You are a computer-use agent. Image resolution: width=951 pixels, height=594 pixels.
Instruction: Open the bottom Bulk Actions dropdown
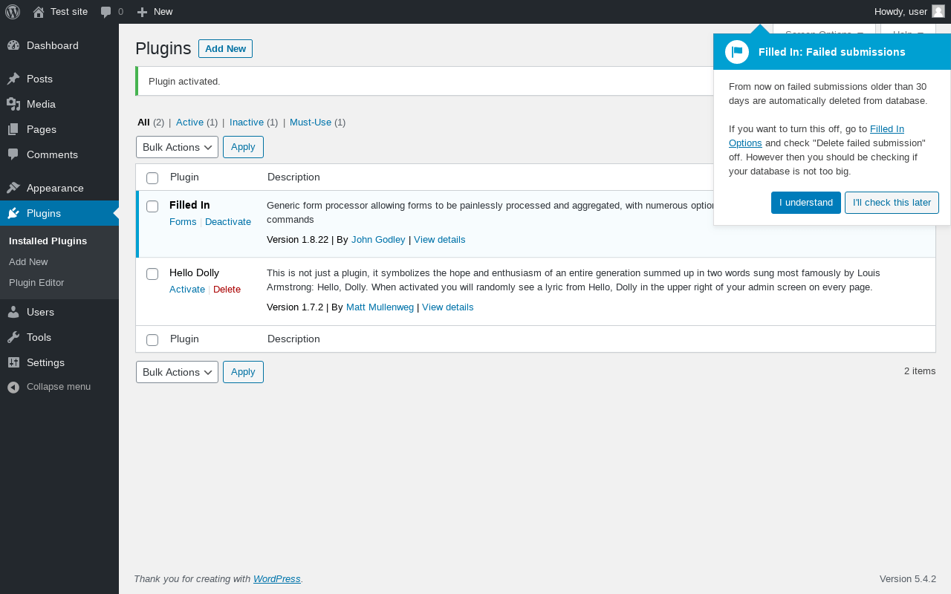pyautogui.click(x=177, y=372)
